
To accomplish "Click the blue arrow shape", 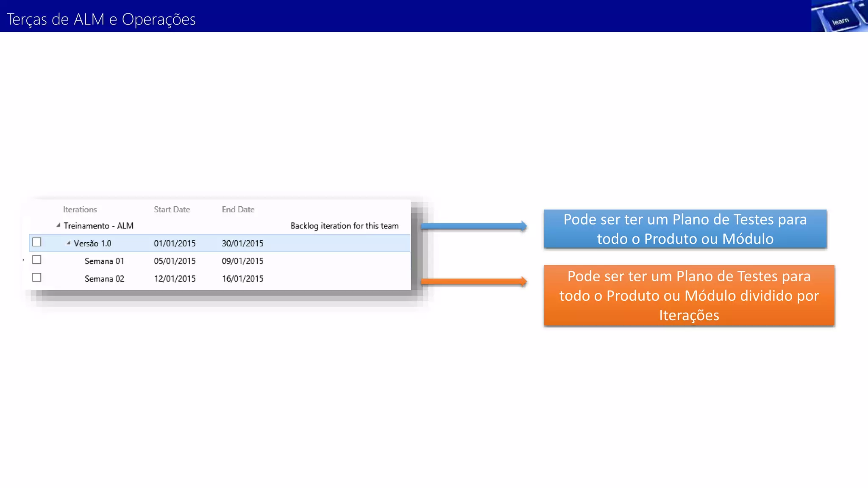I will pyautogui.click(x=473, y=227).
